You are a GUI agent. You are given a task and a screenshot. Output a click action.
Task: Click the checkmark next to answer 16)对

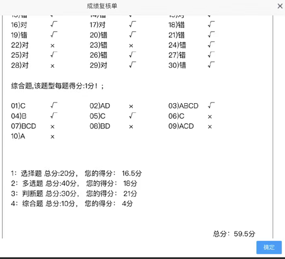click(54, 24)
